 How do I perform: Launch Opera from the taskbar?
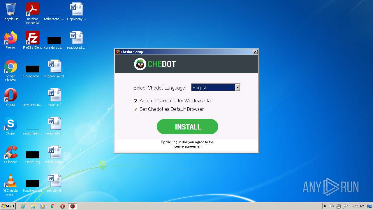click(x=62, y=206)
